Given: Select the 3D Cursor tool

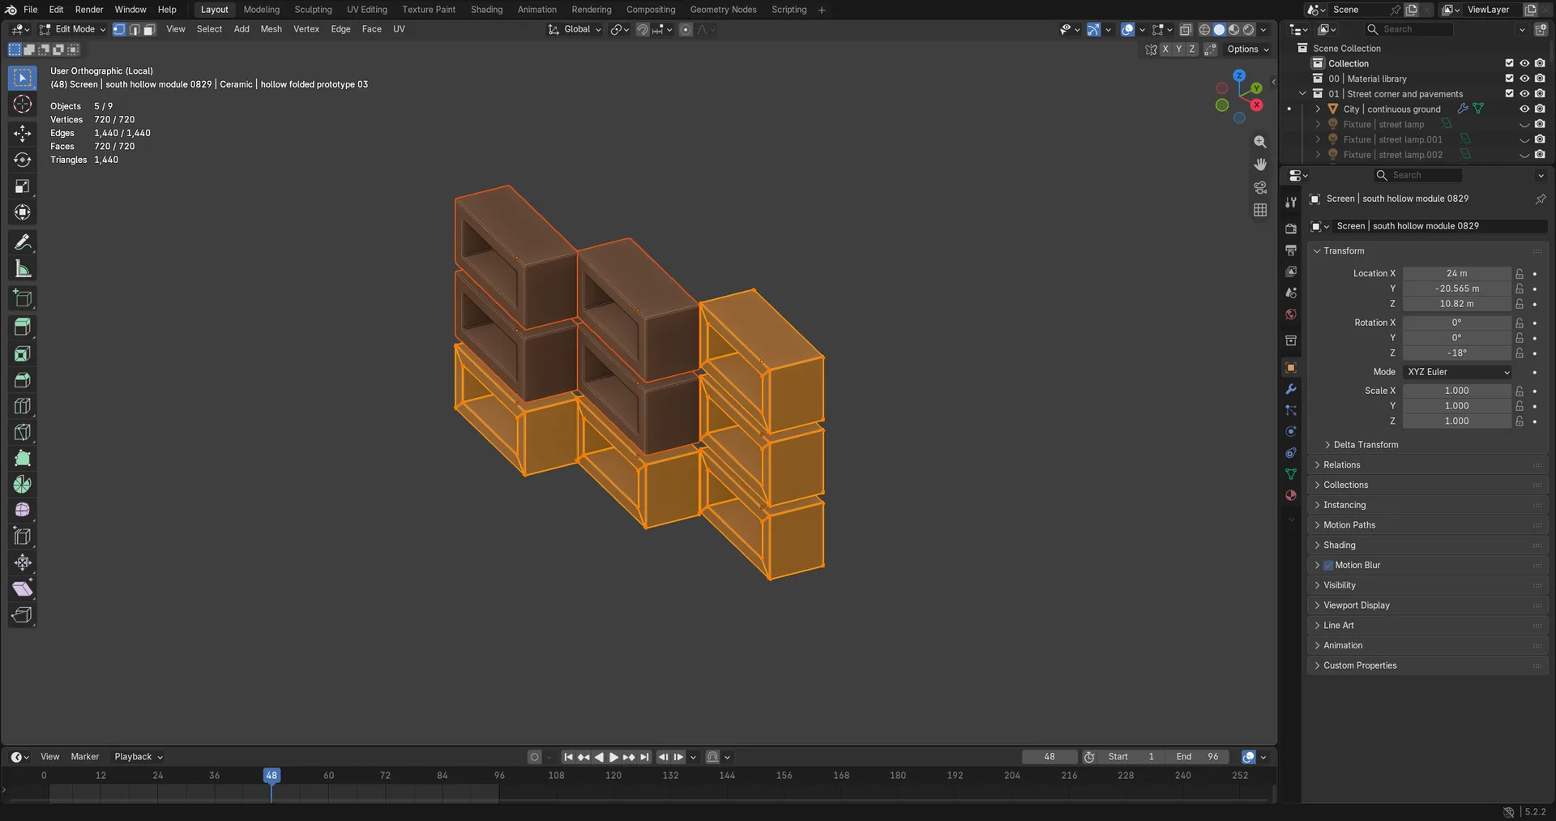Looking at the screenshot, I should (23, 104).
